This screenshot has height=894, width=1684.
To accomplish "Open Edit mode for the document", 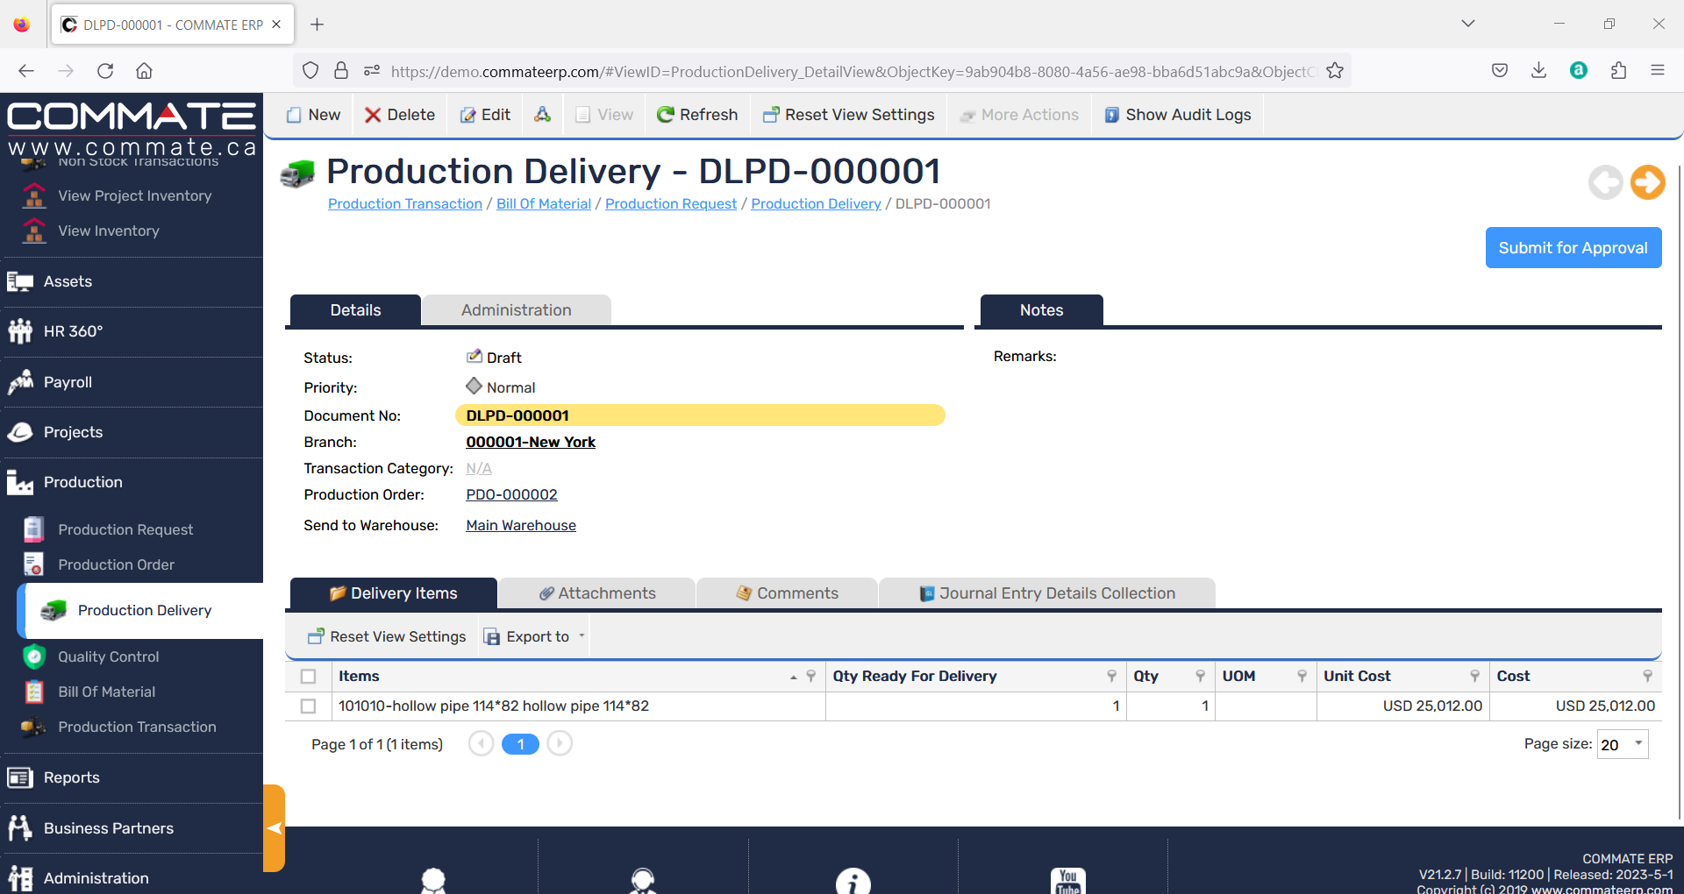I will pos(485,115).
